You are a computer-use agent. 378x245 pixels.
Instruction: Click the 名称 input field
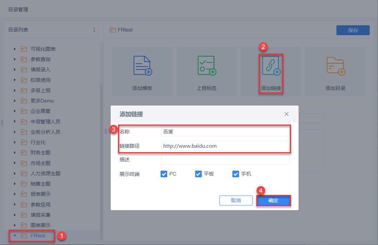click(225, 132)
